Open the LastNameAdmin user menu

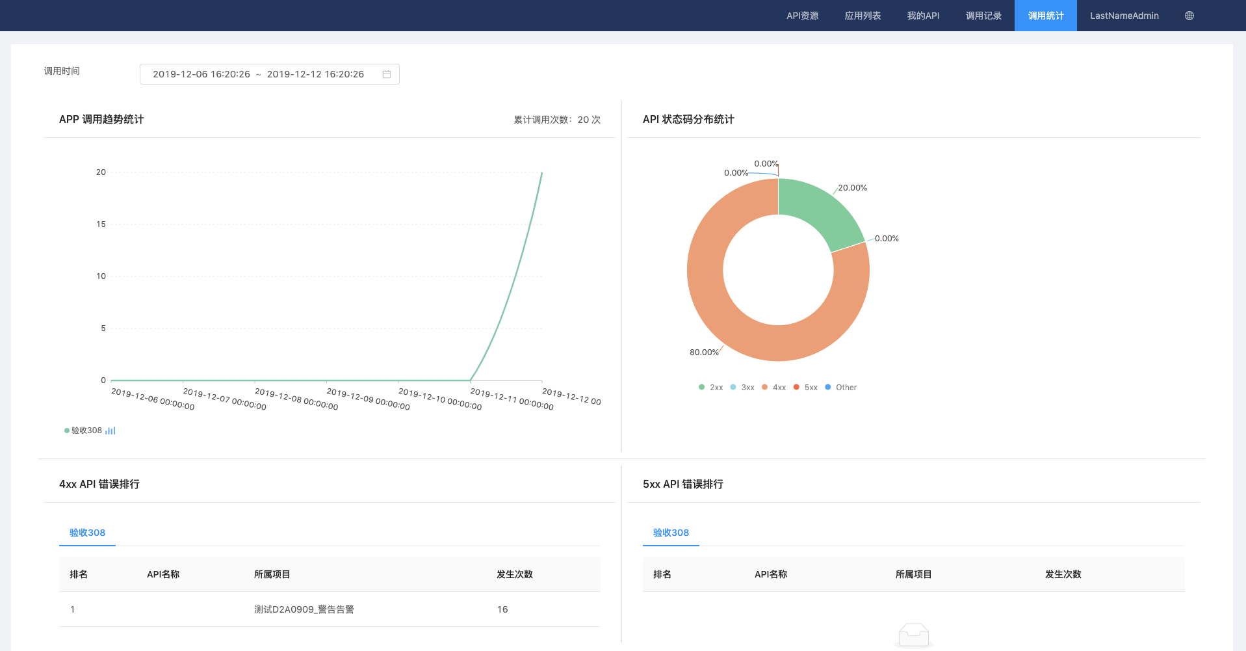(1124, 16)
